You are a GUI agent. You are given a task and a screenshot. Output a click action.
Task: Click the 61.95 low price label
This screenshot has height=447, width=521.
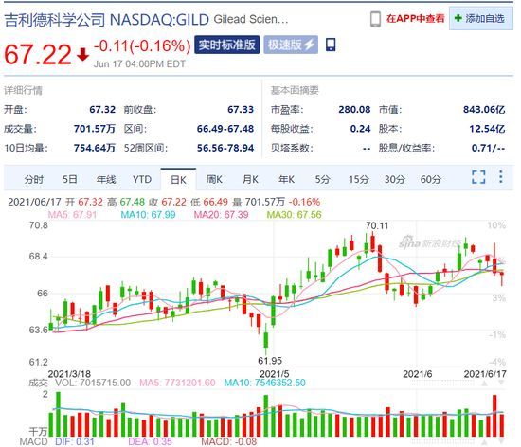click(270, 361)
